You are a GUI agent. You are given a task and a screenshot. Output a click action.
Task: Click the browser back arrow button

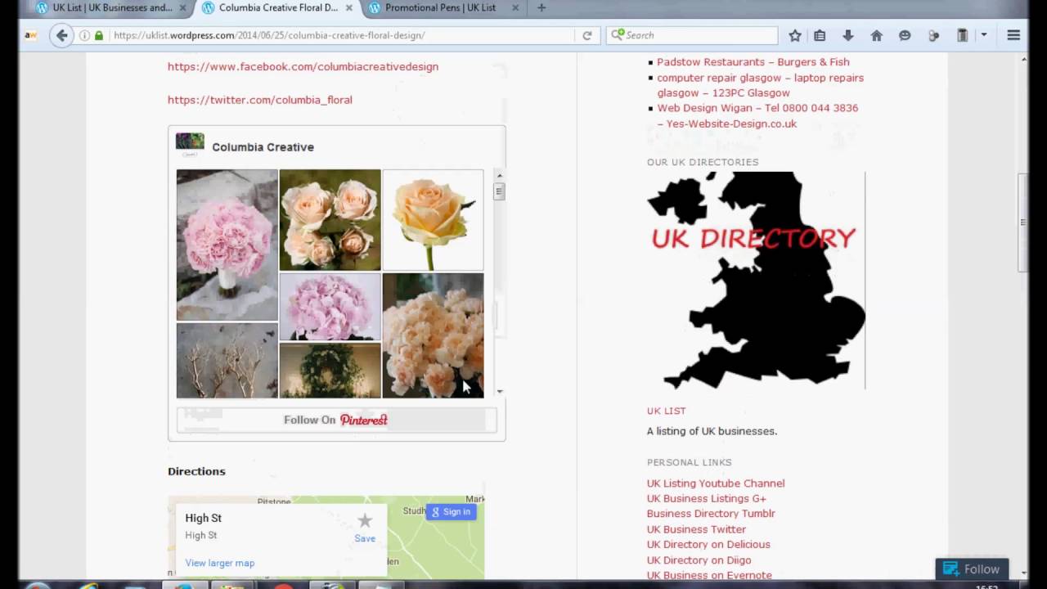coord(61,35)
